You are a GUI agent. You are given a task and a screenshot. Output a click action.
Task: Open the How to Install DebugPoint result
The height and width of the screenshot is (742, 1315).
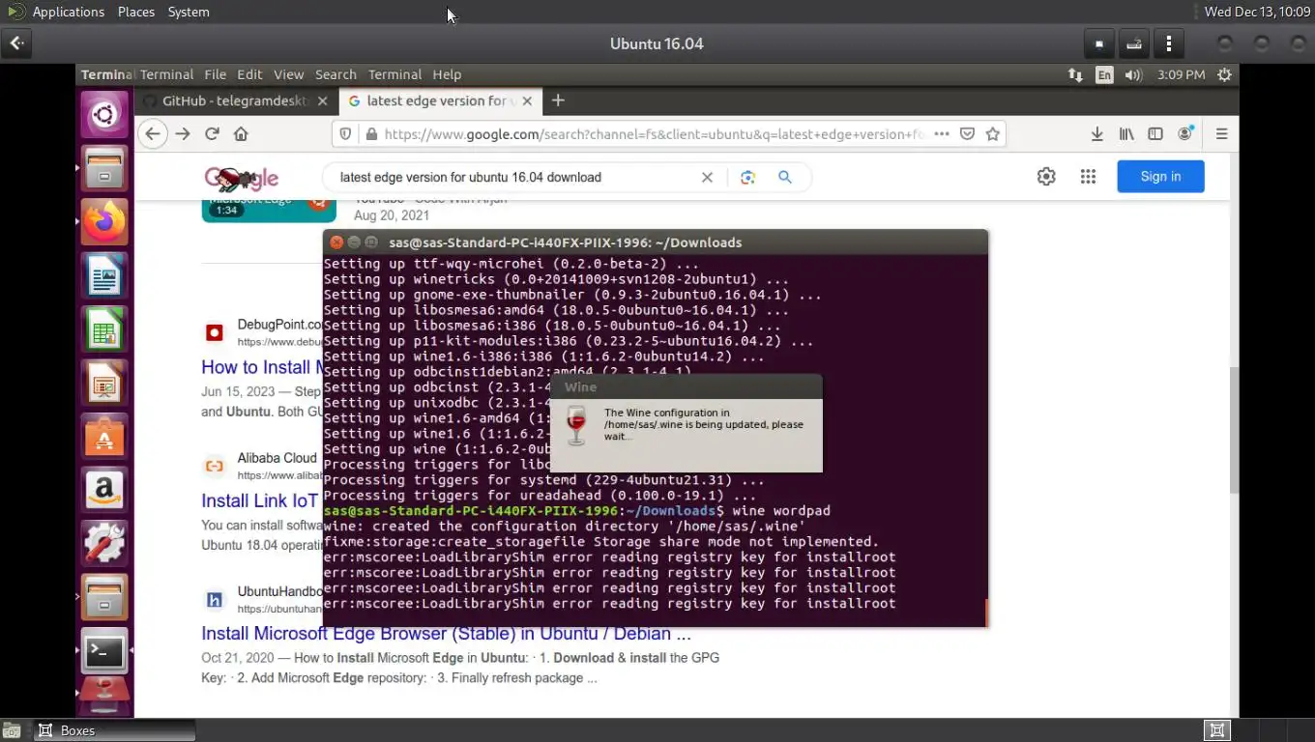coord(261,367)
